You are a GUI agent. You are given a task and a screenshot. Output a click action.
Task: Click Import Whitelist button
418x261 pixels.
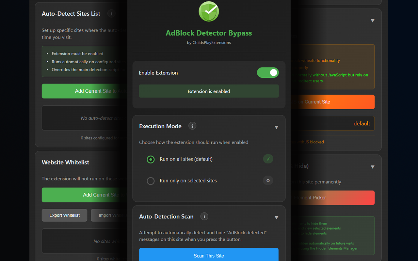109,215
